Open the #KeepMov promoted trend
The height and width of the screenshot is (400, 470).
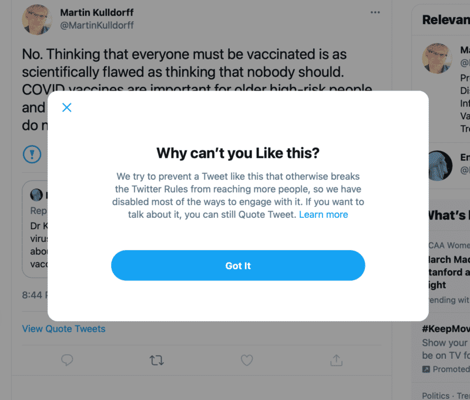pyautogui.click(x=446, y=329)
